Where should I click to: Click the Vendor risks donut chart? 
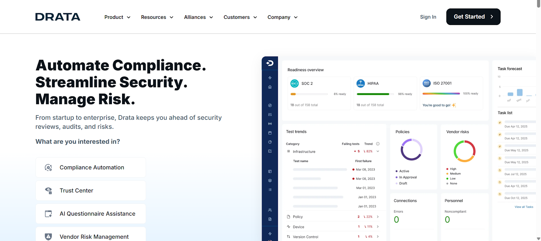pos(465,151)
